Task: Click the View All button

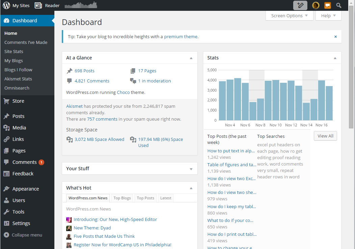Action: click(x=325, y=136)
